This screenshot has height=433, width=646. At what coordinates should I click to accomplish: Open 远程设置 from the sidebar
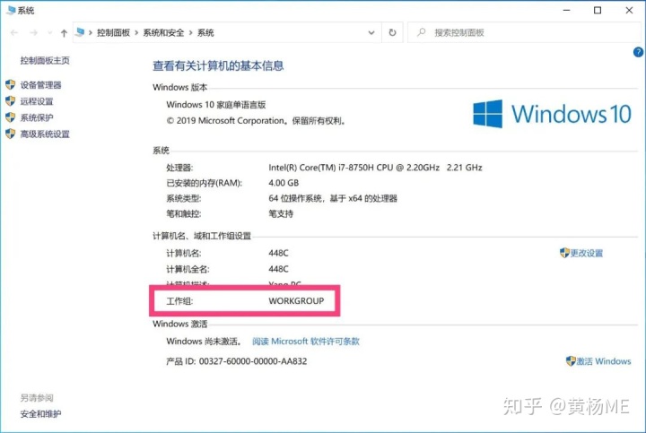pyautogui.click(x=37, y=101)
